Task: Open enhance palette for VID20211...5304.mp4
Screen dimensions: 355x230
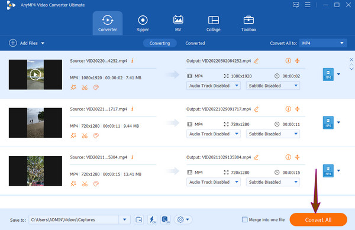Action: pyautogui.click(x=96, y=184)
